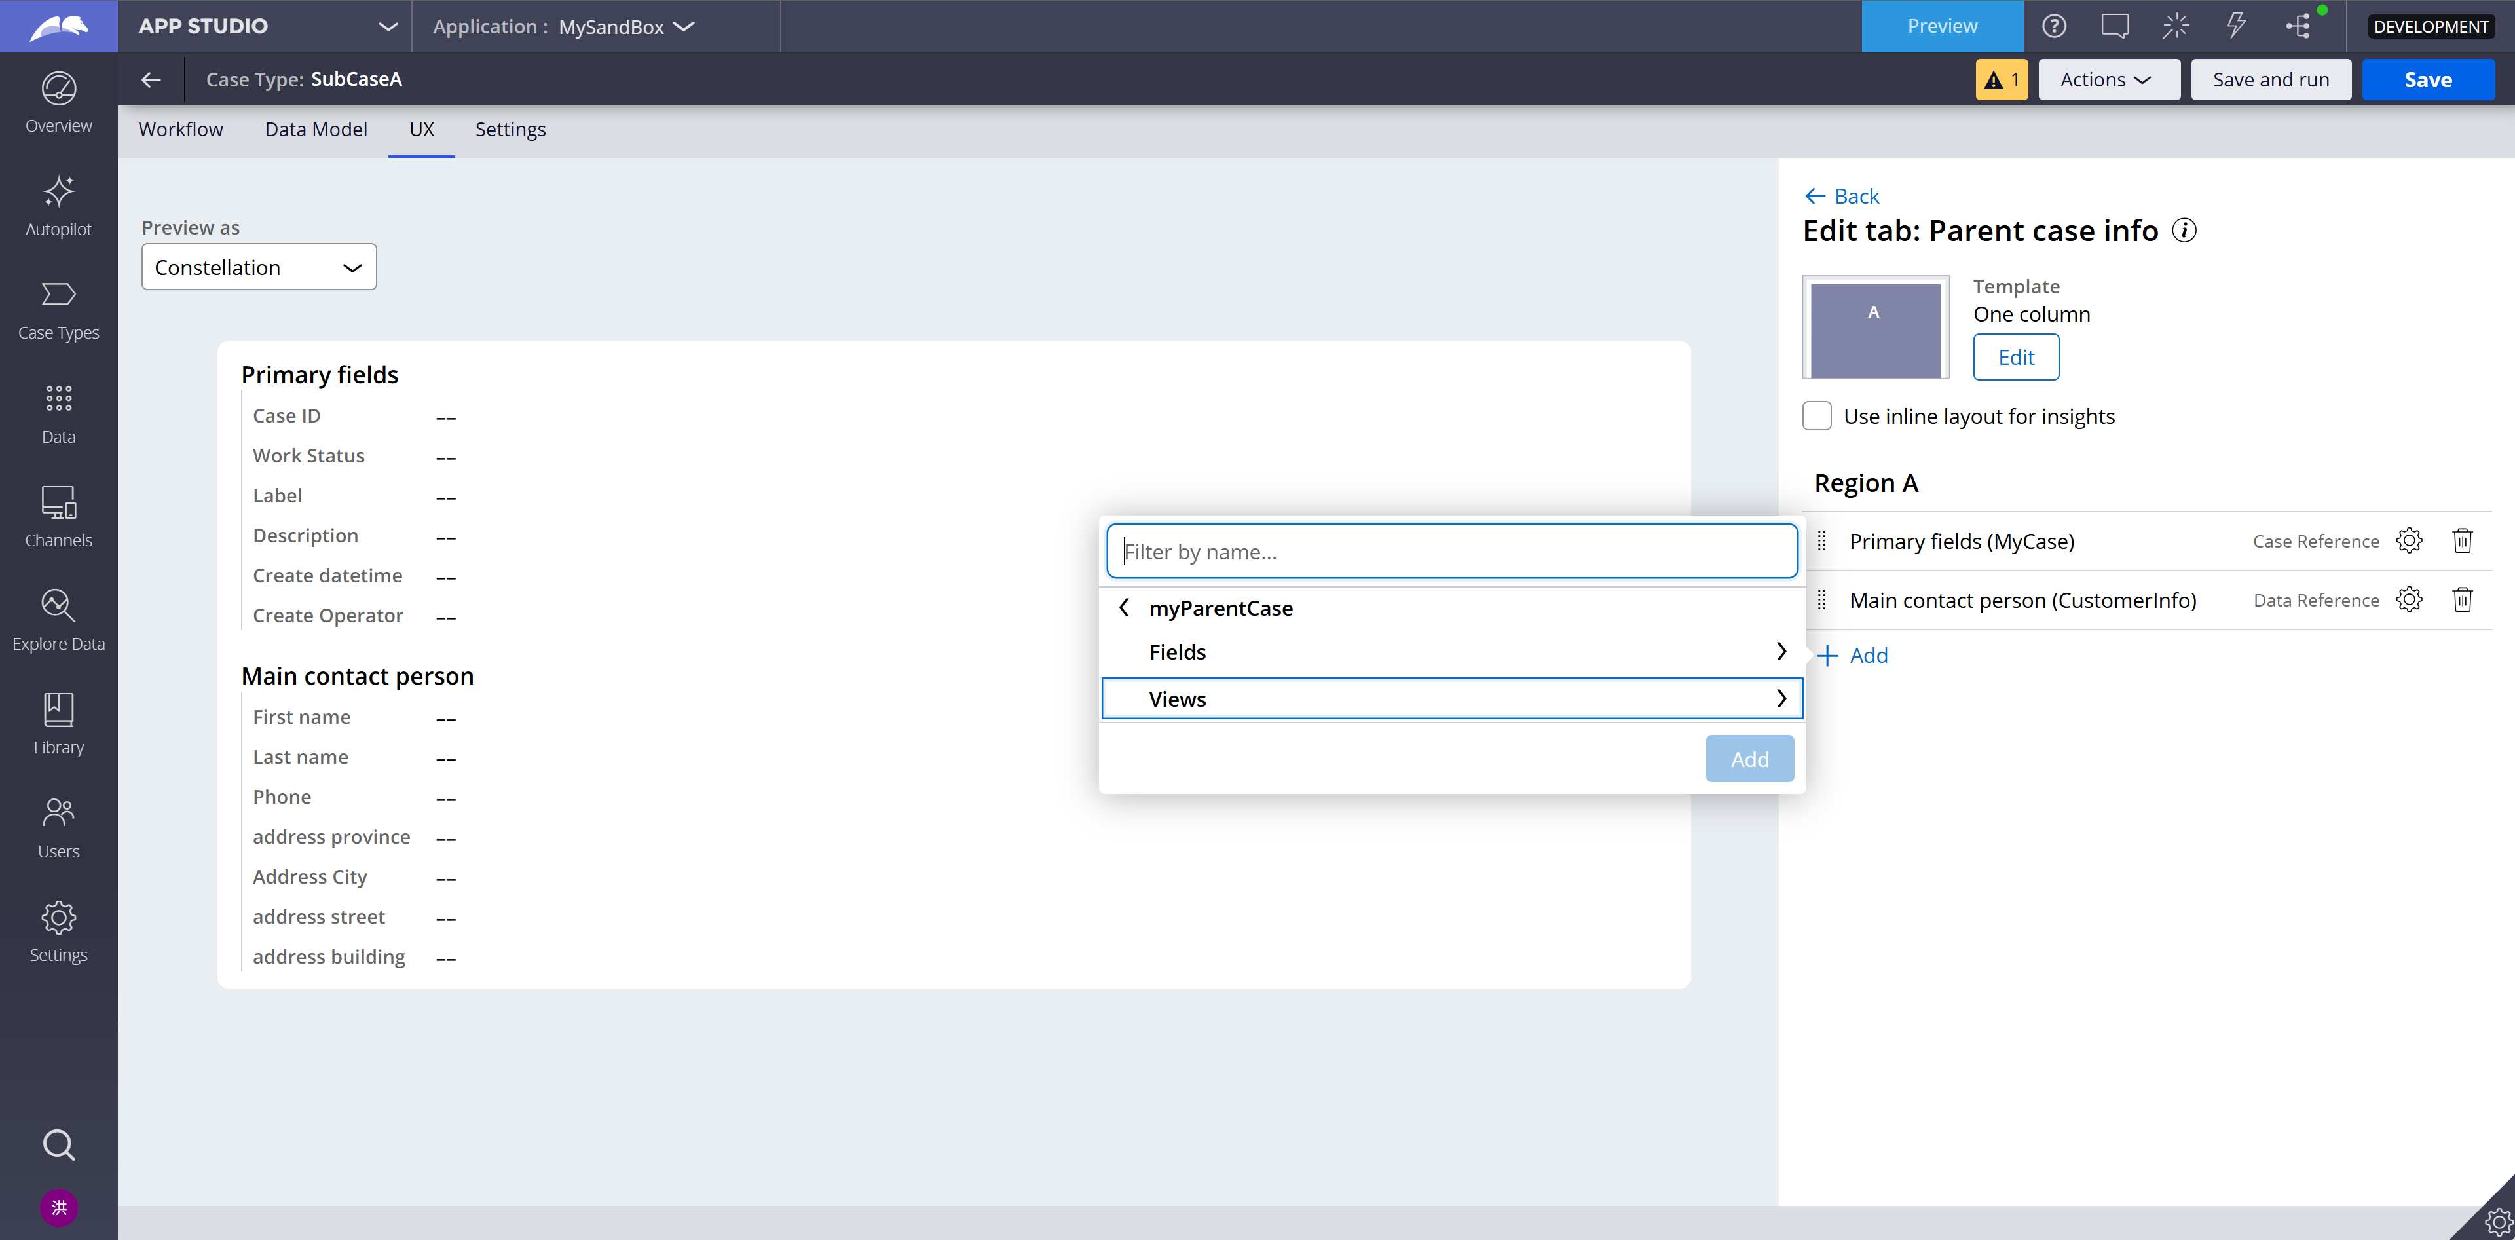Open the warning indicator showing 1
This screenshot has height=1240, width=2515.
click(x=2002, y=80)
